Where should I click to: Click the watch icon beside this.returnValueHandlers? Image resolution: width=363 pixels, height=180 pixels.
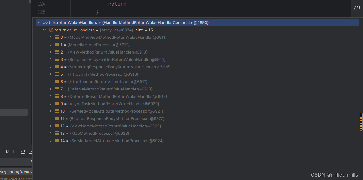tap(45, 22)
